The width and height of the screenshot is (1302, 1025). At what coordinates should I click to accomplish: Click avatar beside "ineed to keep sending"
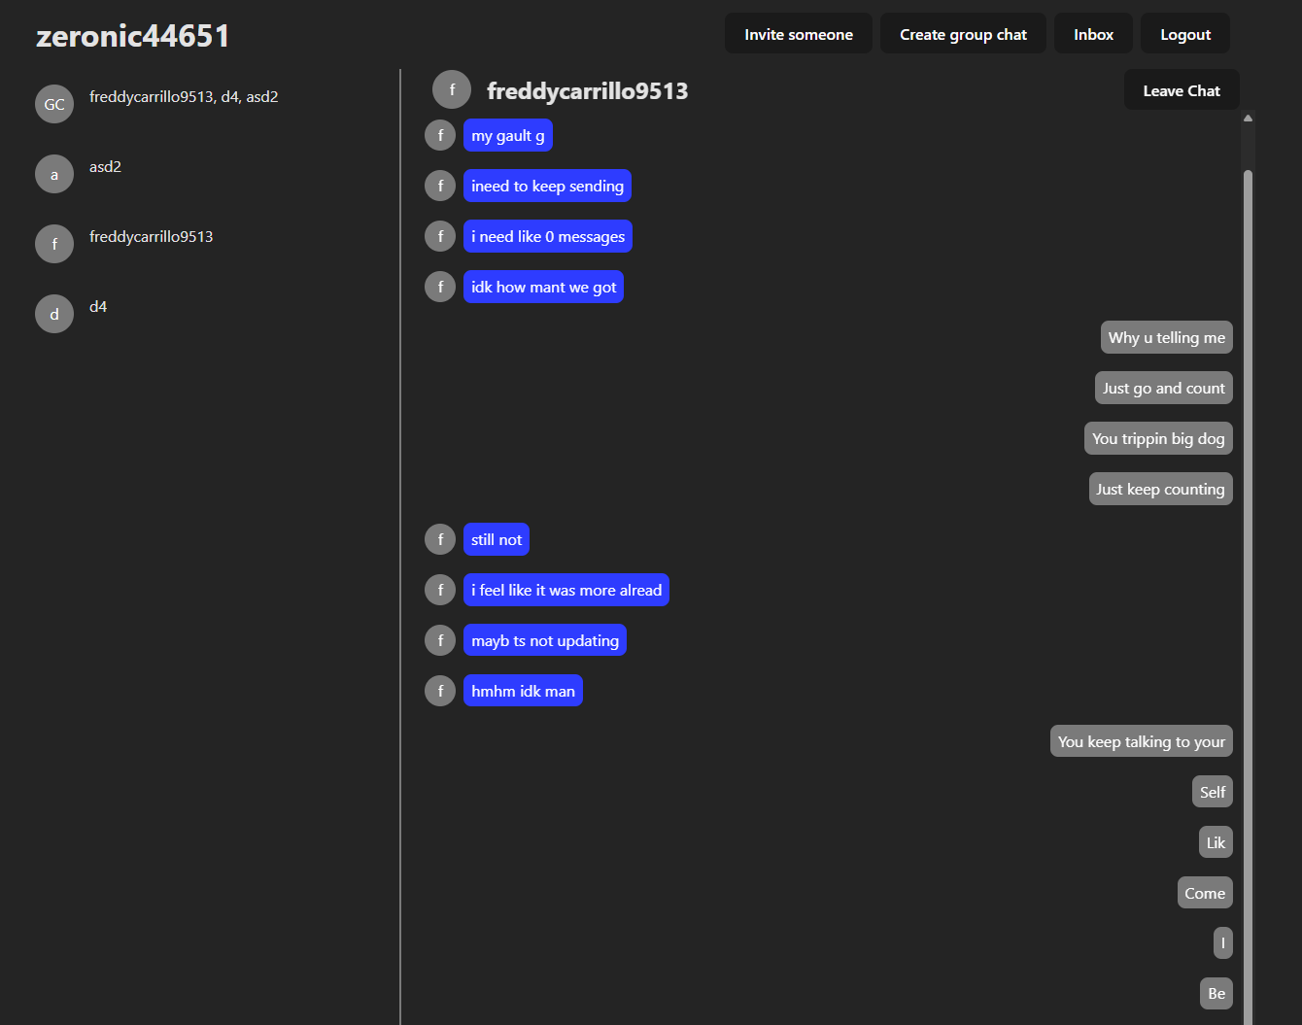[440, 186]
